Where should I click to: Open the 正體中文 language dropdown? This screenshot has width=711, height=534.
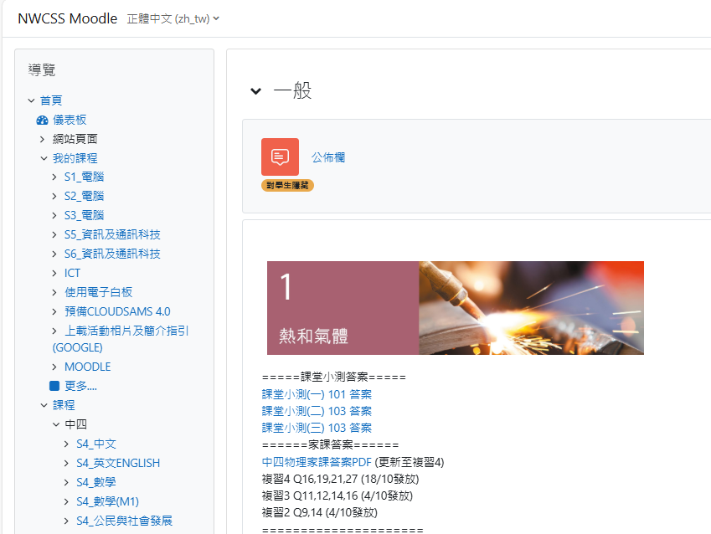[173, 18]
